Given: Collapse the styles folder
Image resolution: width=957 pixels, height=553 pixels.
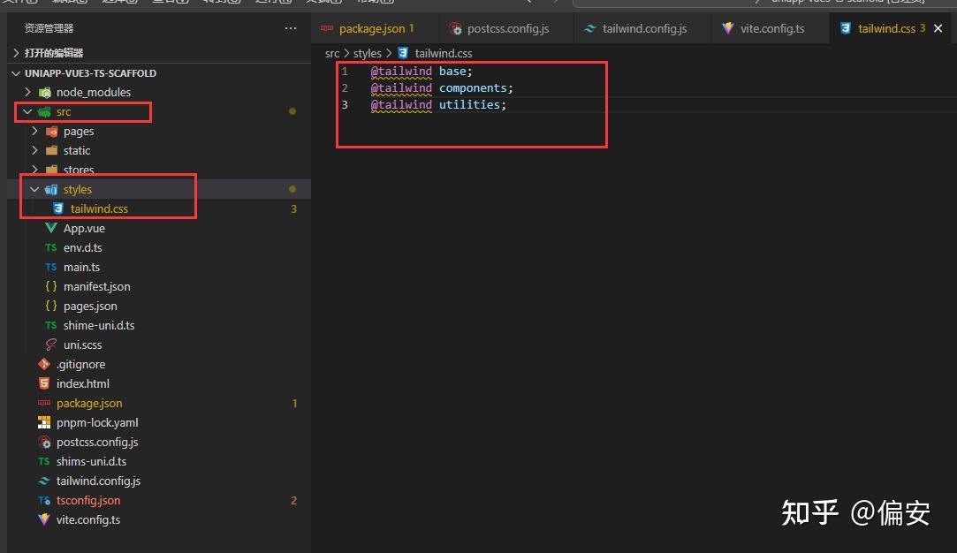Looking at the screenshot, I should [x=34, y=189].
